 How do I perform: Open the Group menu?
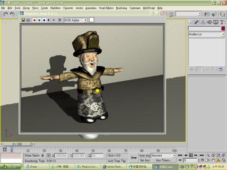click(x=26, y=8)
